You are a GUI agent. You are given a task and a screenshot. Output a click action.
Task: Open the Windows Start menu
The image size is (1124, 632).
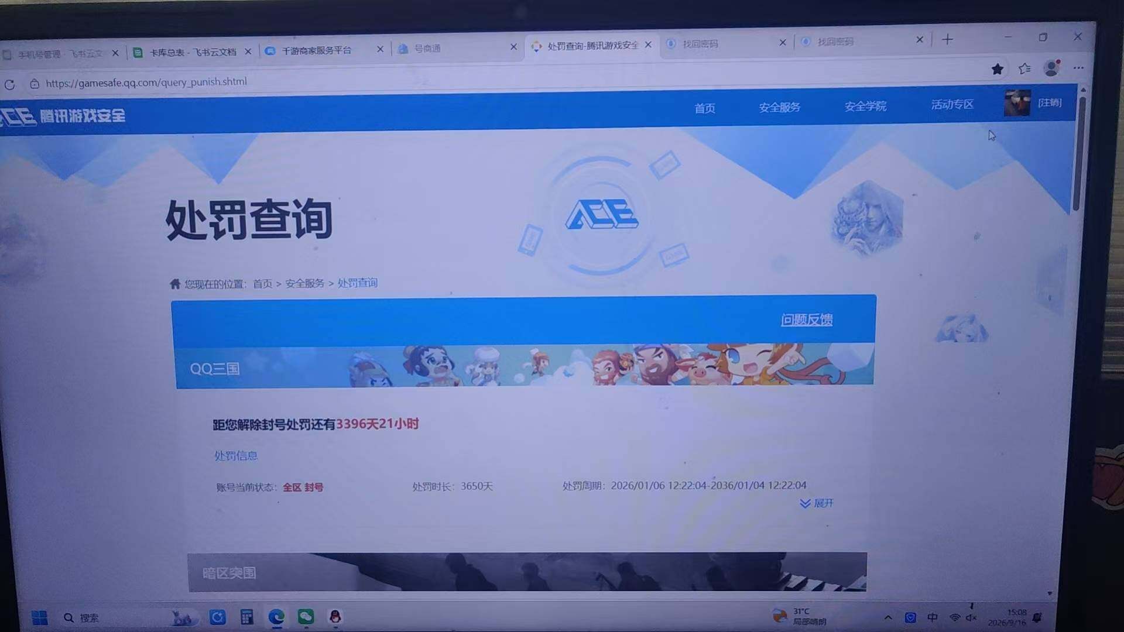[40, 618]
